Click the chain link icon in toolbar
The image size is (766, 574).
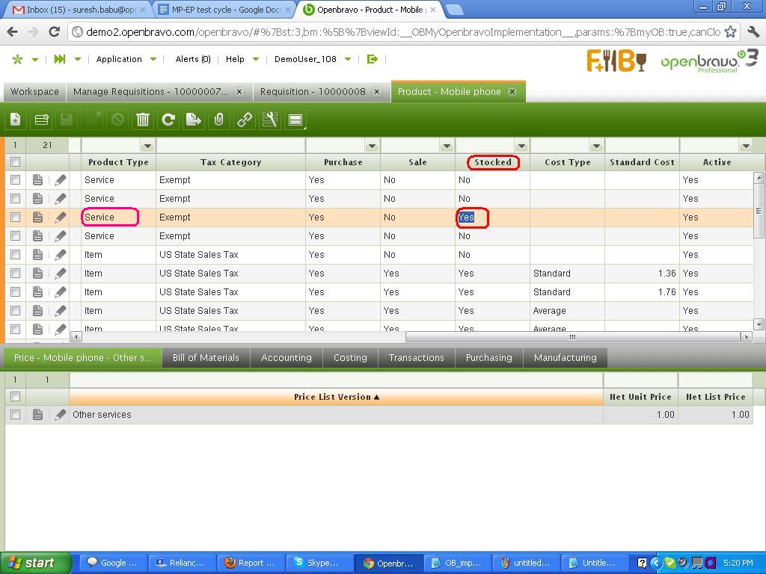tap(245, 120)
